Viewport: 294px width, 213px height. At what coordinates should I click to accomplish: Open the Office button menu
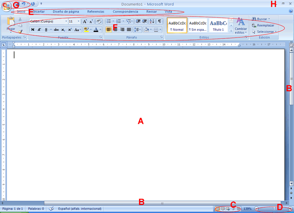coord(6,6)
